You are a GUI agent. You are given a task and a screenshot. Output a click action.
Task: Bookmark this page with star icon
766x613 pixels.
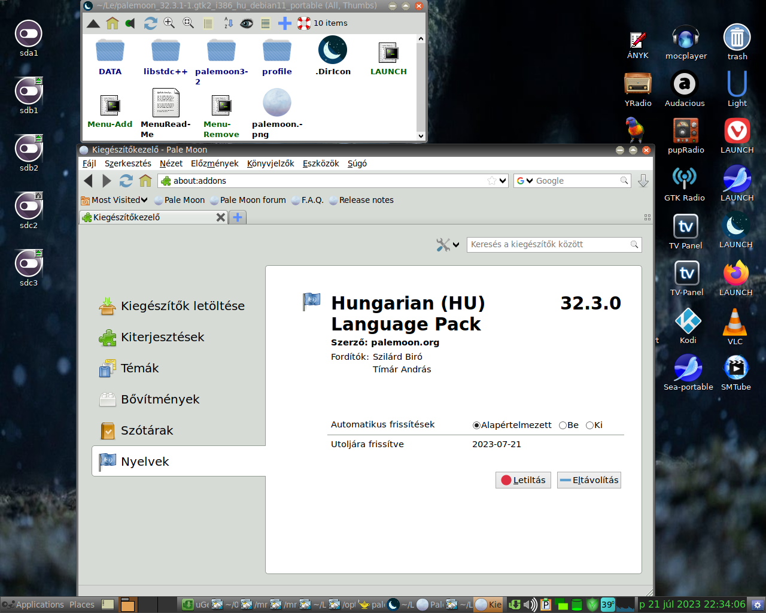click(x=492, y=181)
